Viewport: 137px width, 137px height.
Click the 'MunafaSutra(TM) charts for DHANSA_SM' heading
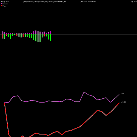(50, 2)
